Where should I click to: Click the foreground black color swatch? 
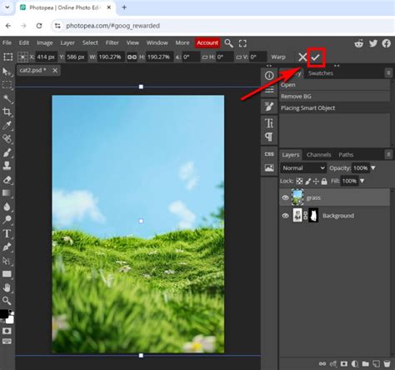pos(3,314)
